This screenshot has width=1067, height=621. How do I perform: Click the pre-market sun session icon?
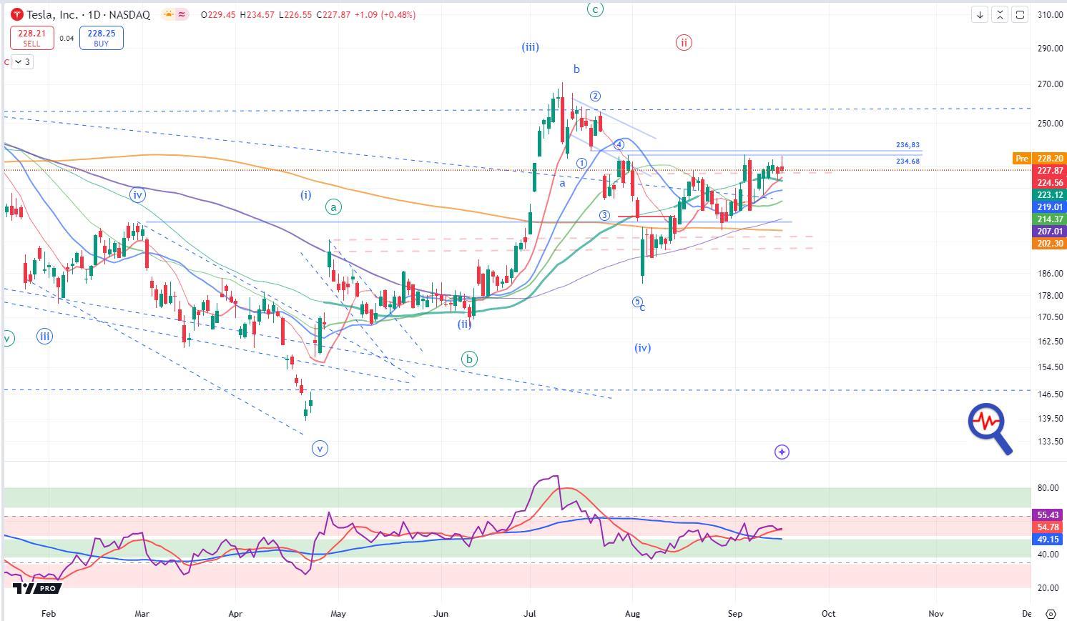168,14
